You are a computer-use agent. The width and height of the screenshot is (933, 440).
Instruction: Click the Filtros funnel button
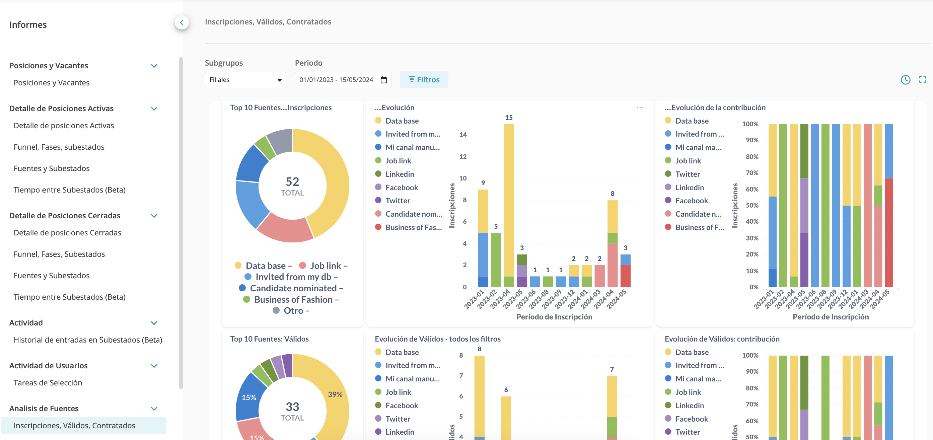424,80
